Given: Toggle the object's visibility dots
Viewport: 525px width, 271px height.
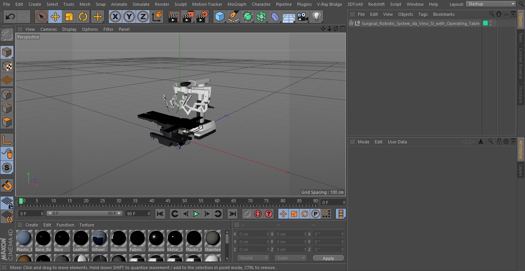Looking at the screenshot, I should click(491, 23).
